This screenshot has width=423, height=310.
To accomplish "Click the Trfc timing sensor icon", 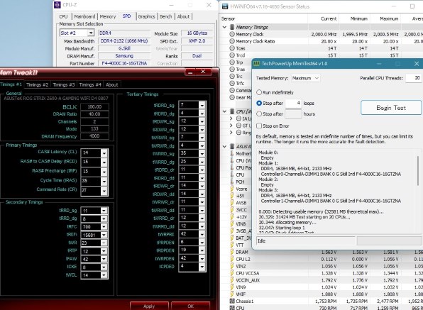I will click(232, 83).
